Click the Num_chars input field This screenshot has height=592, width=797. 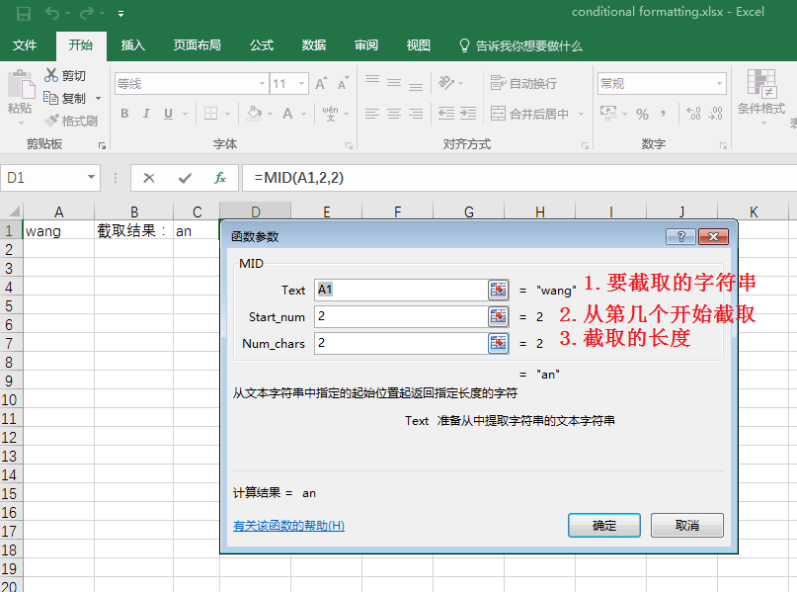click(401, 343)
